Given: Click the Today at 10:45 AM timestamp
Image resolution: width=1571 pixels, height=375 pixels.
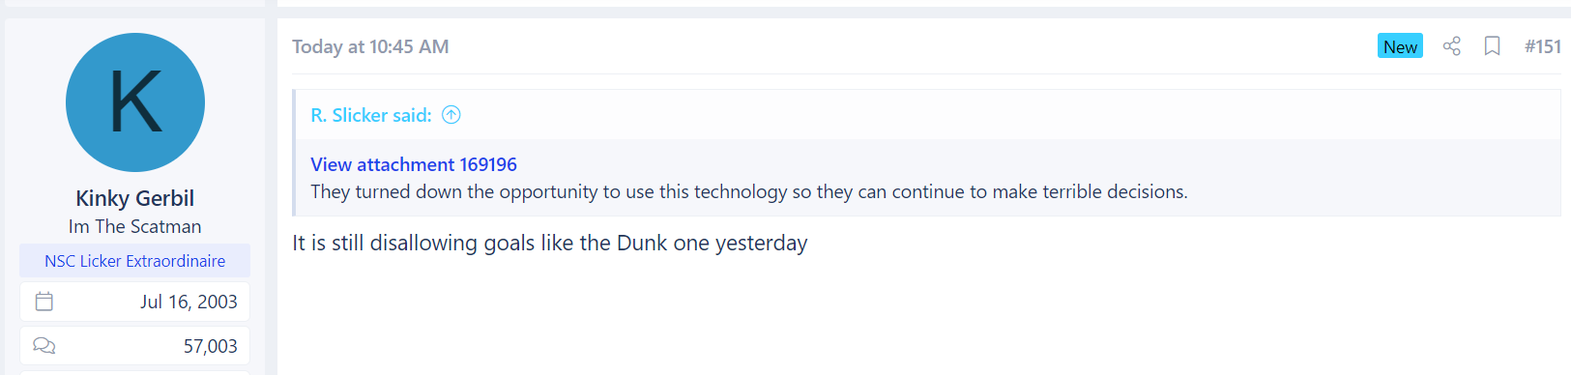Looking at the screenshot, I should (x=370, y=46).
